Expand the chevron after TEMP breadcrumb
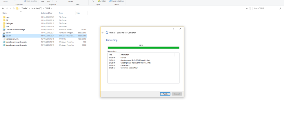The width and height of the screenshot is (284, 130). pos(52,8)
